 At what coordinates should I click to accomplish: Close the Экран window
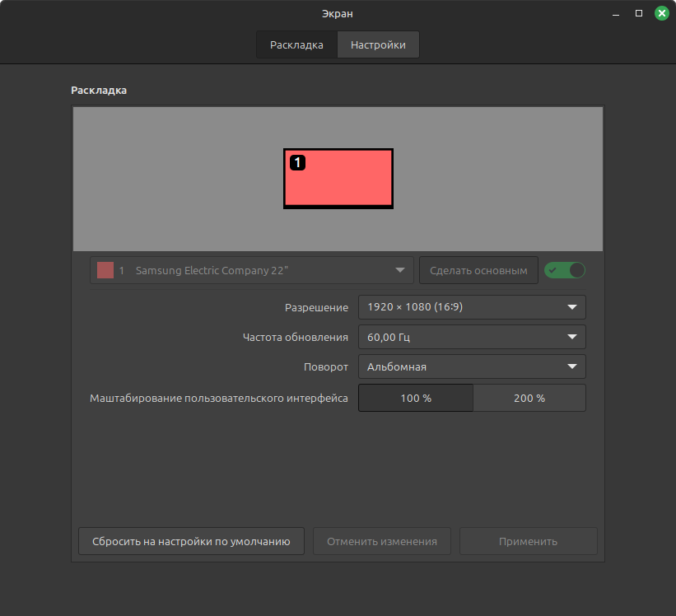662,13
